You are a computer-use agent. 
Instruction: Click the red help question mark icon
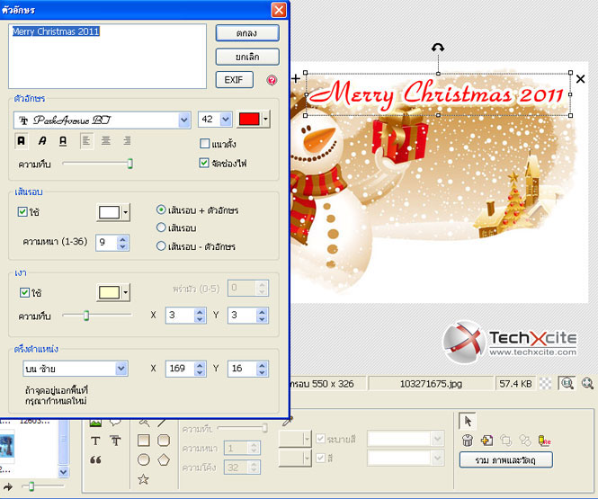point(272,80)
